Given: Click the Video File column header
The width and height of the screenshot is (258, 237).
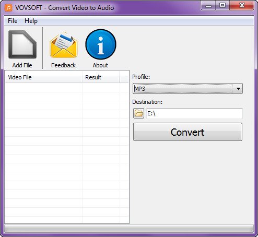Looking at the screenshot, I should (x=44, y=77).
